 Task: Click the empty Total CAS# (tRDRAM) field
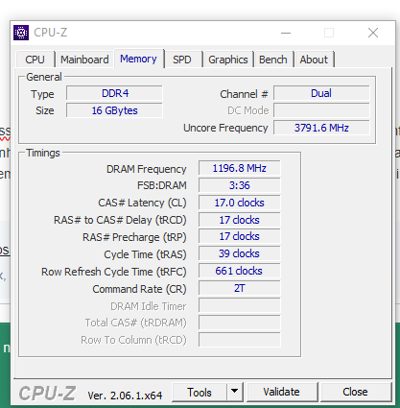(x=239, y=323)
